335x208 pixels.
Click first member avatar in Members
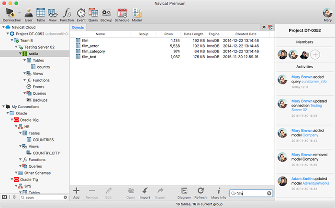282,55
